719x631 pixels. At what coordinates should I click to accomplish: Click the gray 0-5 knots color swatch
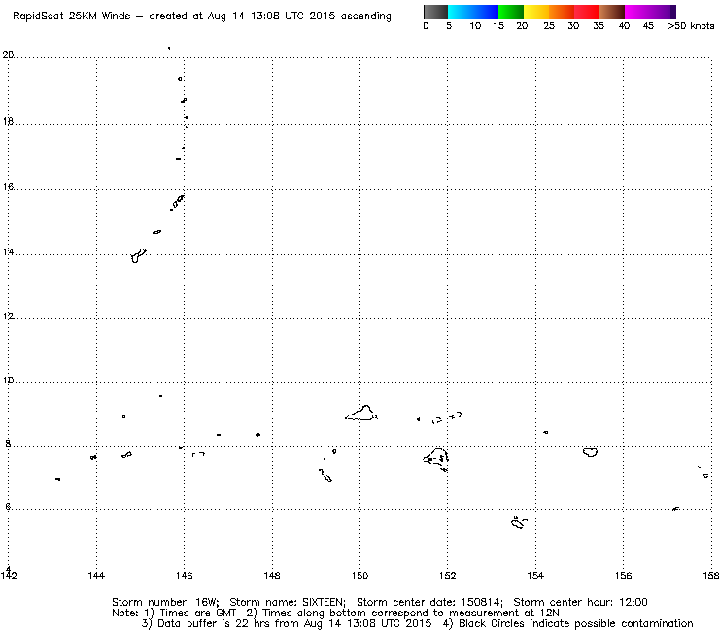pyautogui.click(x=435, y=12)
